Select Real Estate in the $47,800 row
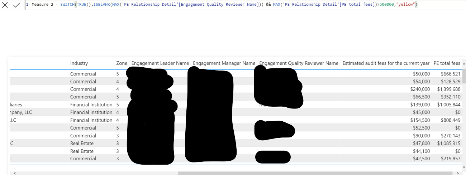This screenshot has height=175, width=466. (82, 144)
